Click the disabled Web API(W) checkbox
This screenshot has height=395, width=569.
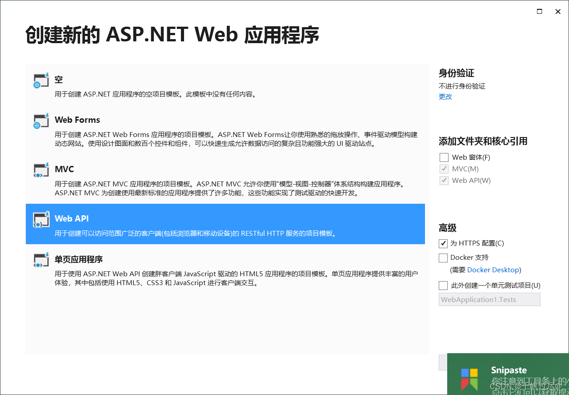444,181
